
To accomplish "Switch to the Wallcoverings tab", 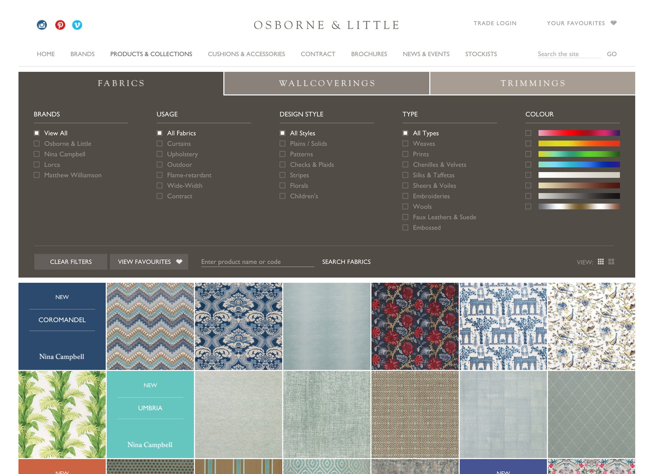I will coord(327,83).
